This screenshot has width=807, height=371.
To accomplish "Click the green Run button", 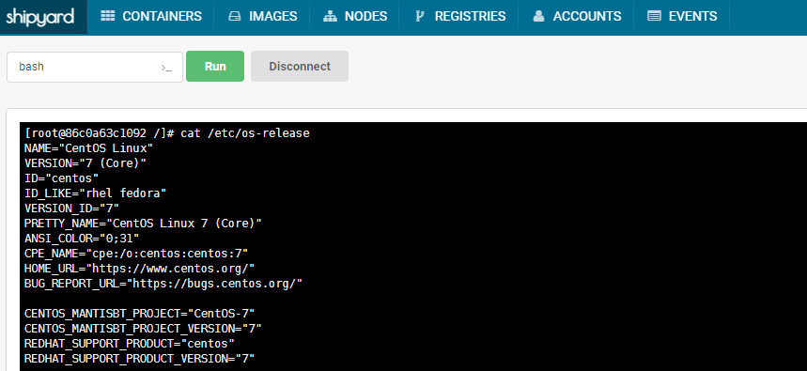I will (215, 67).
